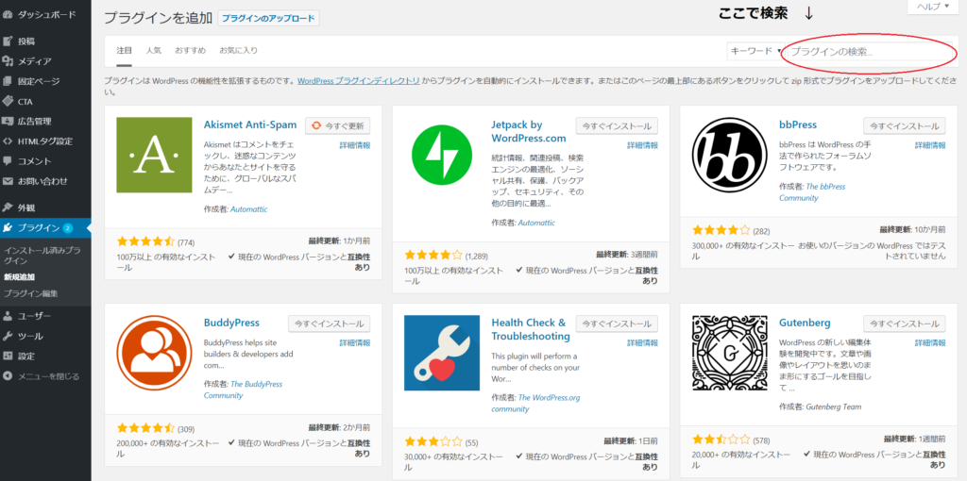Click the Health Check wrench logo thumbnail

click(x=442, y=353)
